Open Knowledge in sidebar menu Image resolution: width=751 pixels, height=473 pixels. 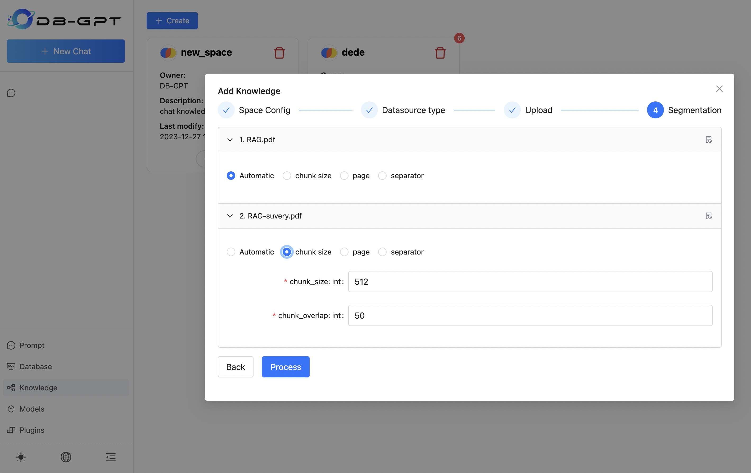(38, 387)
